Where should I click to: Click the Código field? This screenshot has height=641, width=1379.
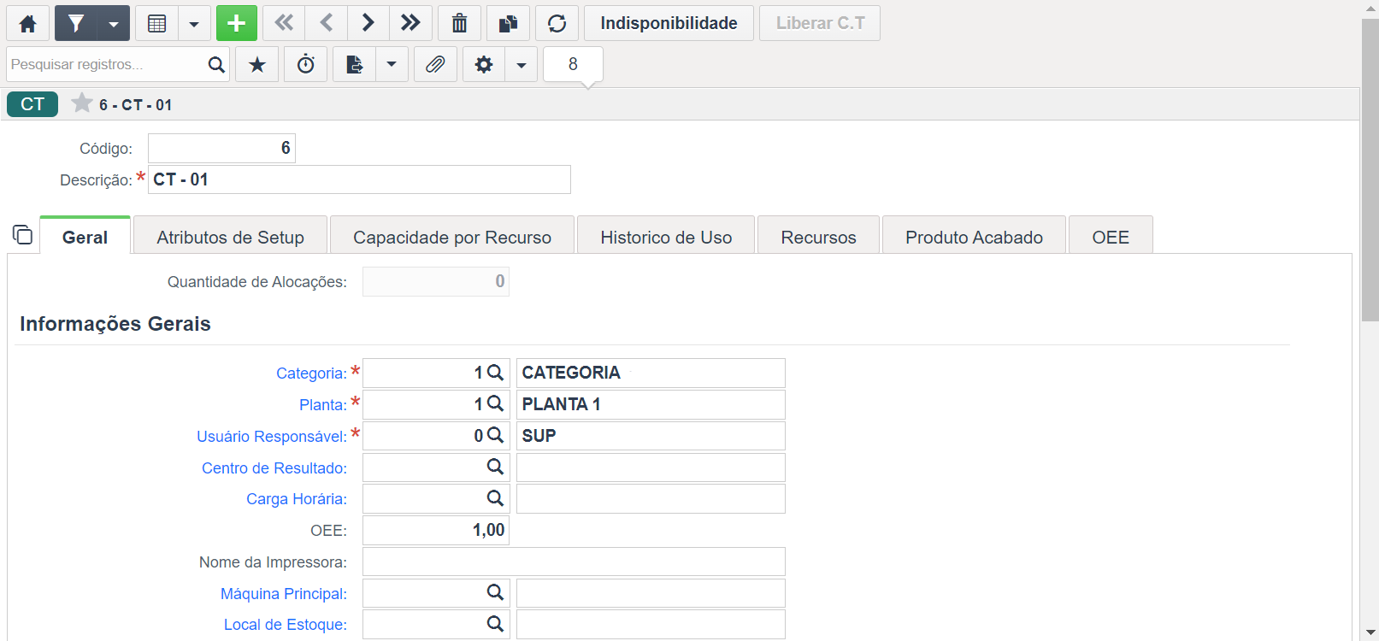click(x=221, y=148)
